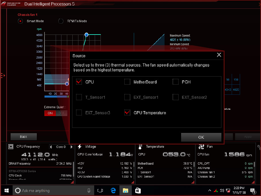Click the Cortana microphone icon

point(89,191)
